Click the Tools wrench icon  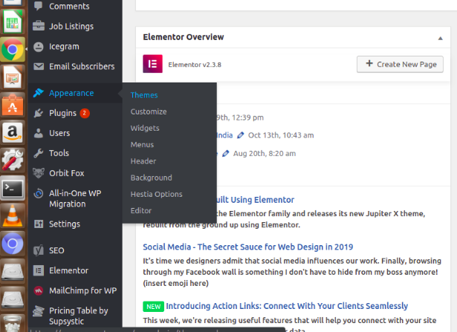38,153
